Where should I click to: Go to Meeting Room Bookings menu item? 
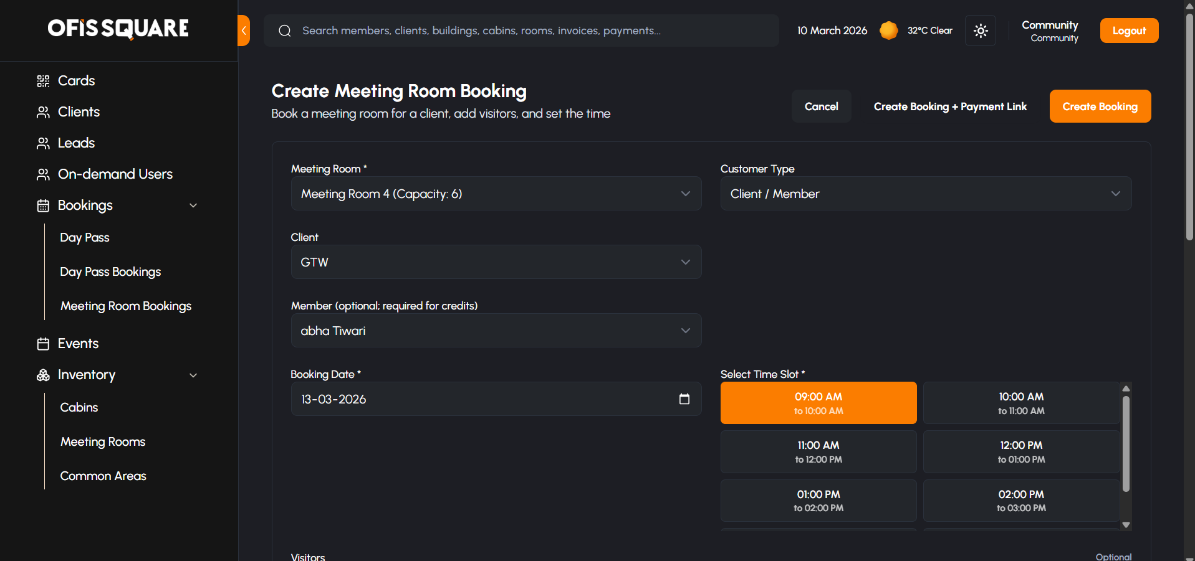(x=126, y=306)
